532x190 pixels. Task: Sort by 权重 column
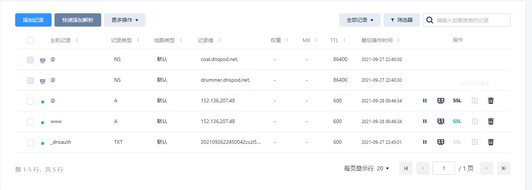click(287, 40)
